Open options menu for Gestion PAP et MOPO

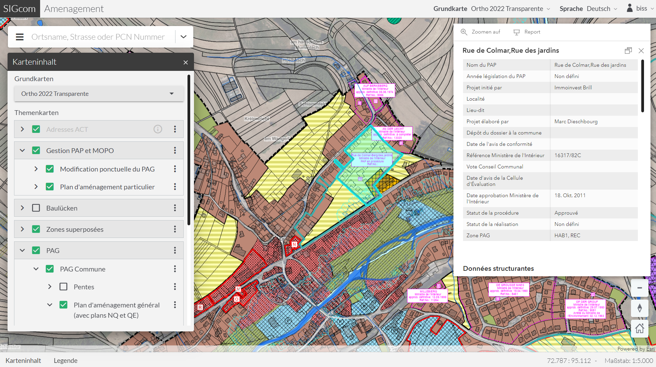coord(175,150)
